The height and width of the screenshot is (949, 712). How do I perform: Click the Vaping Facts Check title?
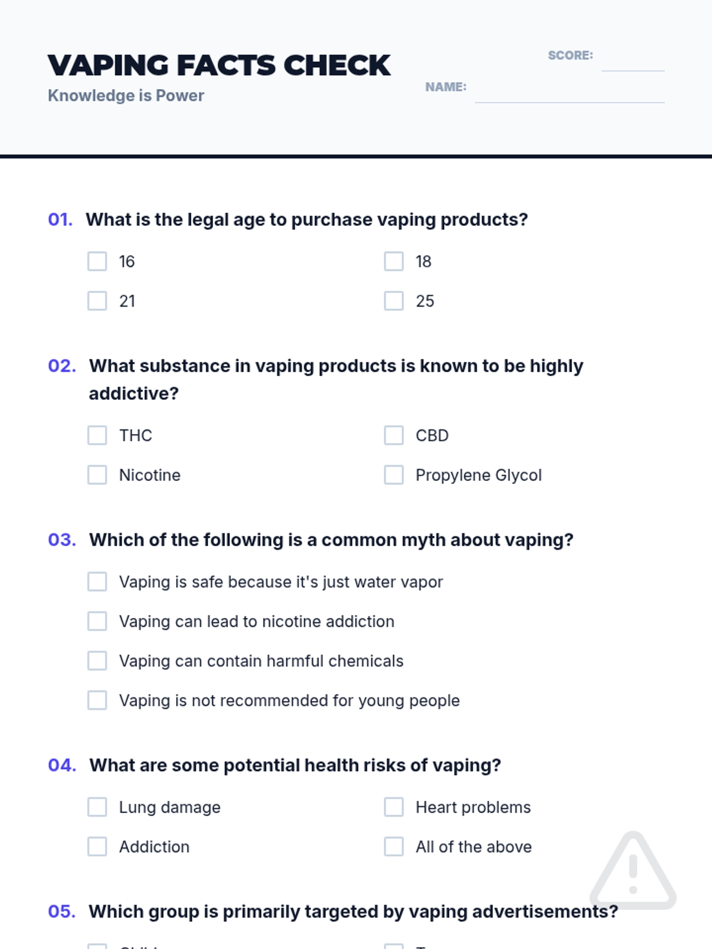pyautogui.click(x=219, y=65)
